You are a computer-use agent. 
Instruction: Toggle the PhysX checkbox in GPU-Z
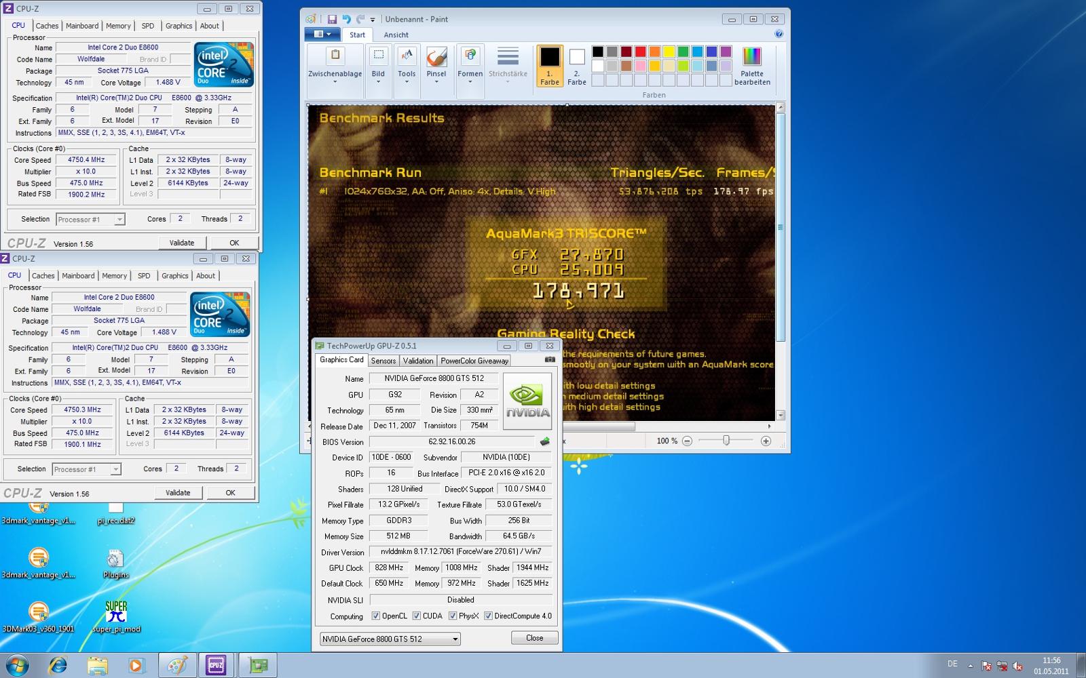453,616
